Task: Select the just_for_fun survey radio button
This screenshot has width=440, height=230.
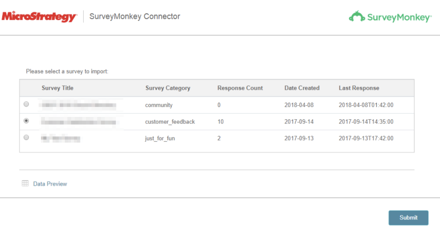Action: [27, 137]
